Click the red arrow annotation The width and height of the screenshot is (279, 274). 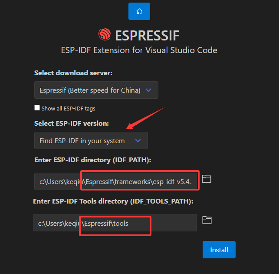click(x=146, y=118)
